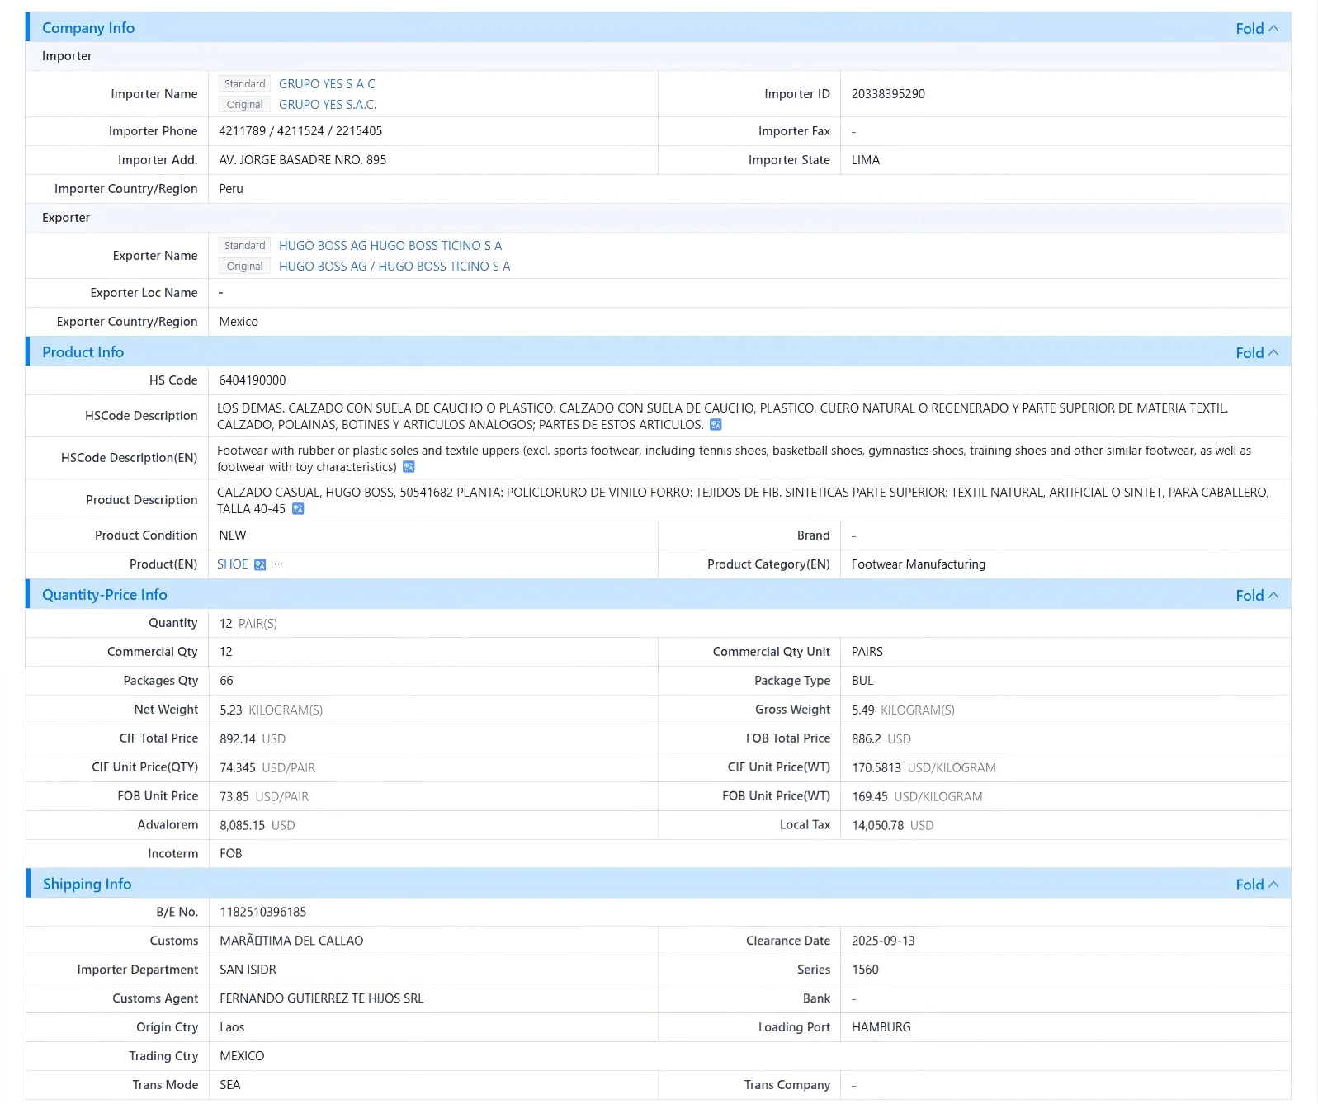Click the SHOE product link
Screen dimensions: 1318x1104
point(233,564)
